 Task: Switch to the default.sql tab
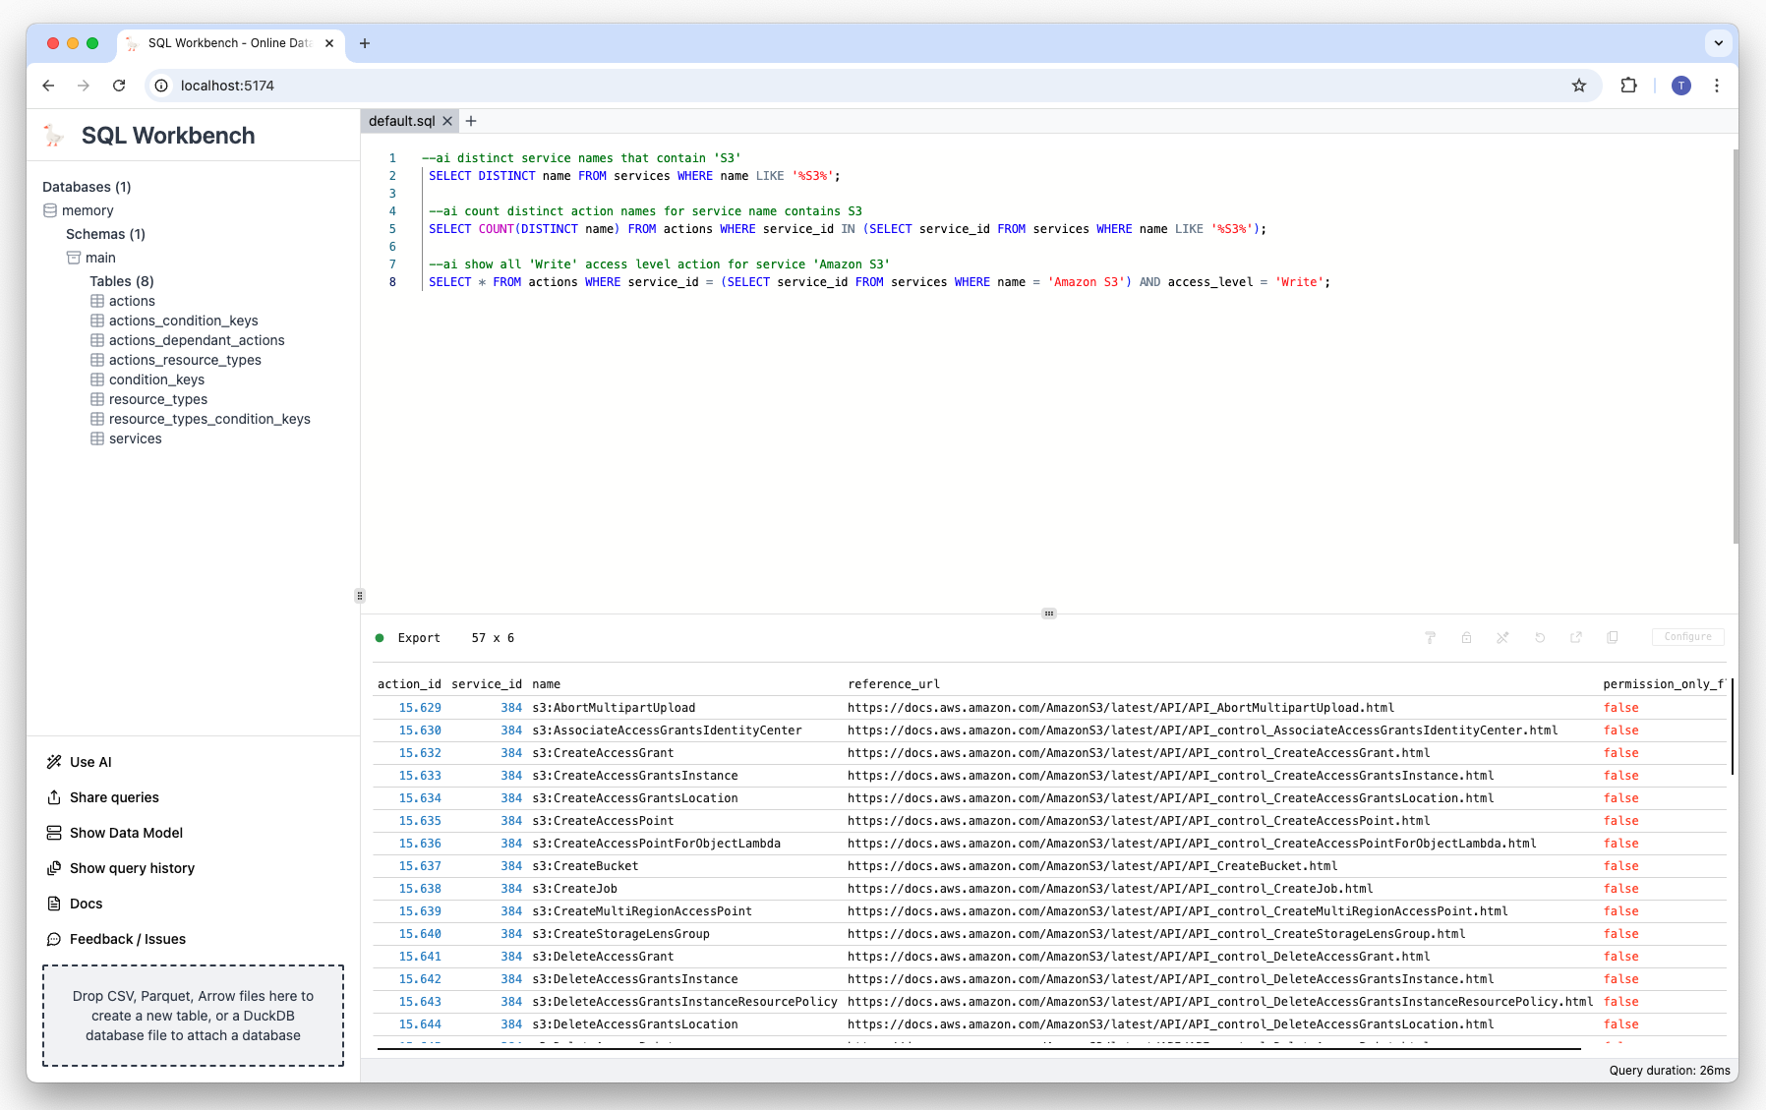click(x=401, y=121)
